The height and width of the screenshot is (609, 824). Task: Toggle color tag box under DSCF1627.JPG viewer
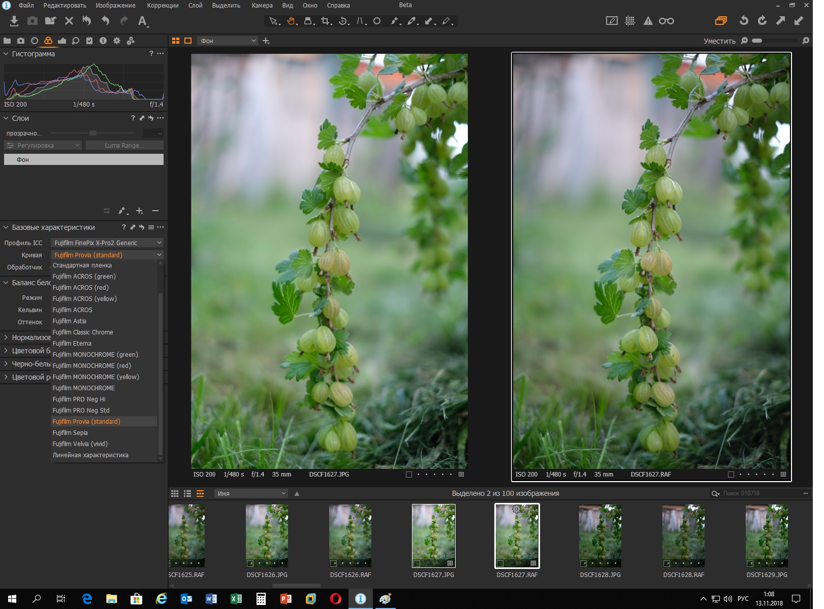[x=409, y=475]
